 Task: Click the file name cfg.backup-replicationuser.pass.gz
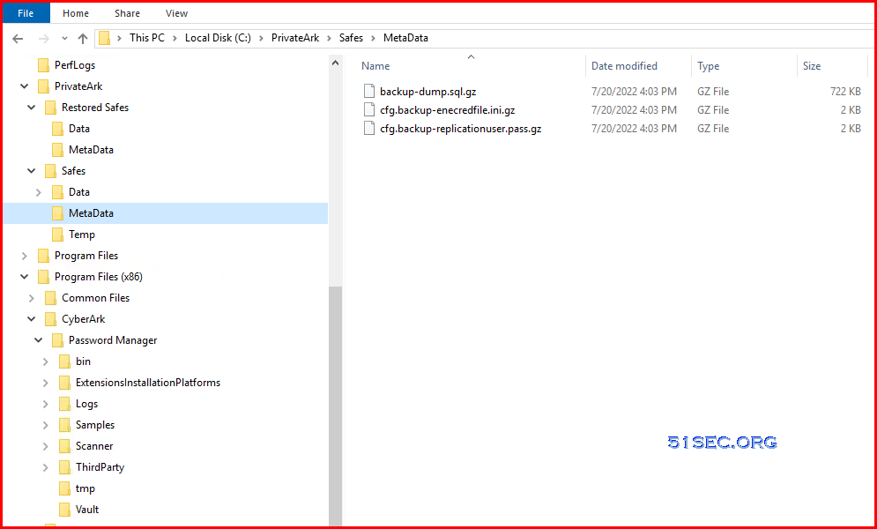click(x=460, y=129)
